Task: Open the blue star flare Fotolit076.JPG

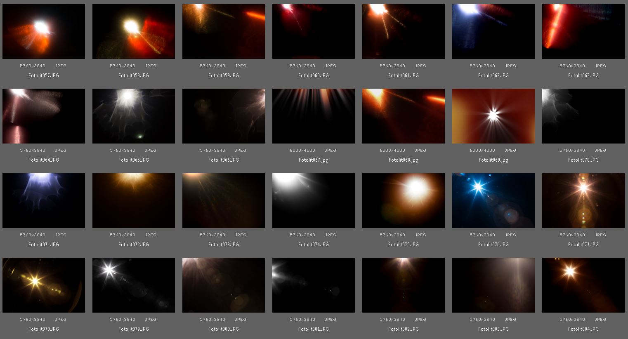Action: 493,200
